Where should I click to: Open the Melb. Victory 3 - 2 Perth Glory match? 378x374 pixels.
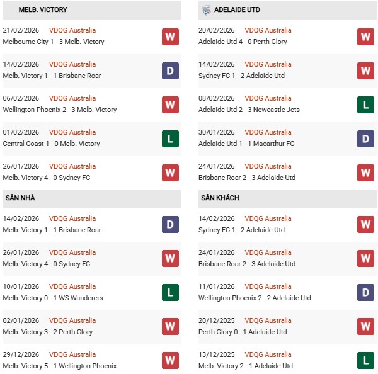tap(48, 332)
